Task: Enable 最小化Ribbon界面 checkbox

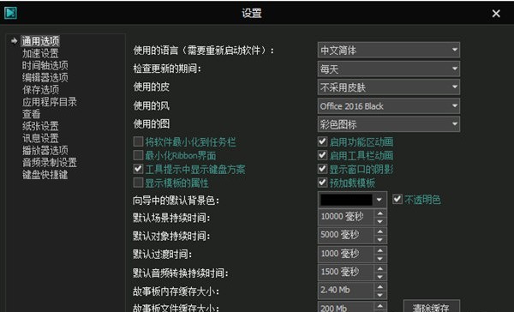Action: (138, 155)
